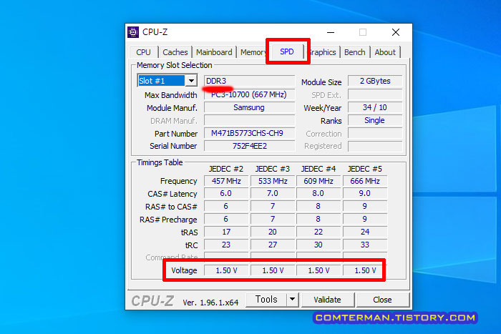Viewport: 501px width, 334px height.
Task: Click the JEDEC #4 column header
Action: [x=318, y=169]
